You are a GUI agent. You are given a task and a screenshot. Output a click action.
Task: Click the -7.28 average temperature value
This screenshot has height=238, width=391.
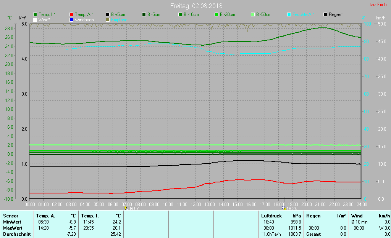click(x=71, y=234)
